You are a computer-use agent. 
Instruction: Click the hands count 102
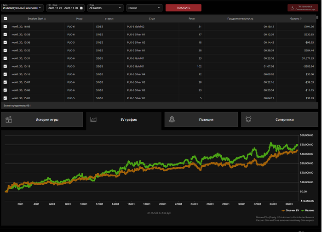pos(199,67)
